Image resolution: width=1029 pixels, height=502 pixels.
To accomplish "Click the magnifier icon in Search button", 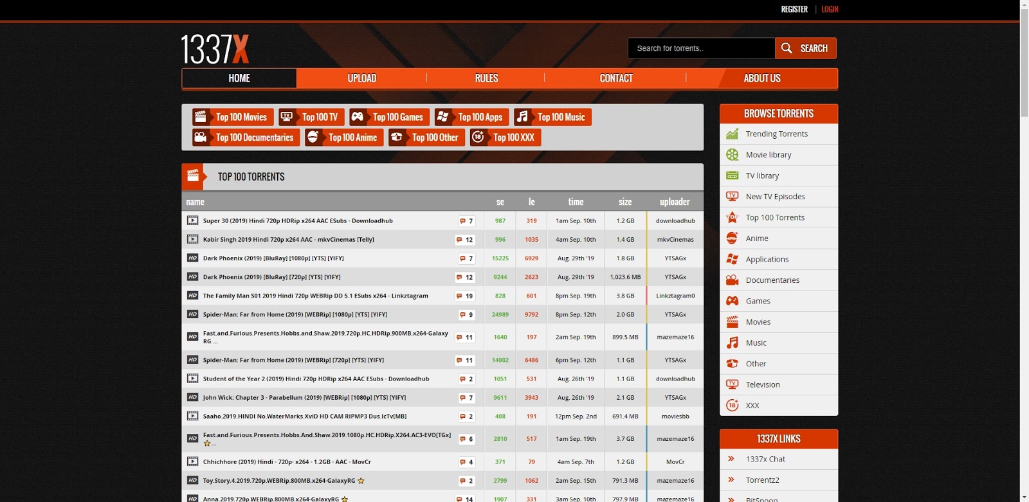I will coord(787,48).
